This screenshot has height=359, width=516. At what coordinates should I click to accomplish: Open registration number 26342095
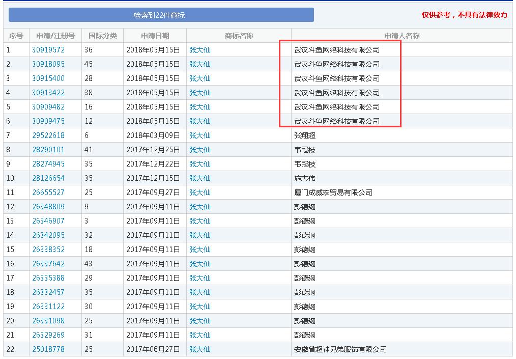tap(48, 235)
